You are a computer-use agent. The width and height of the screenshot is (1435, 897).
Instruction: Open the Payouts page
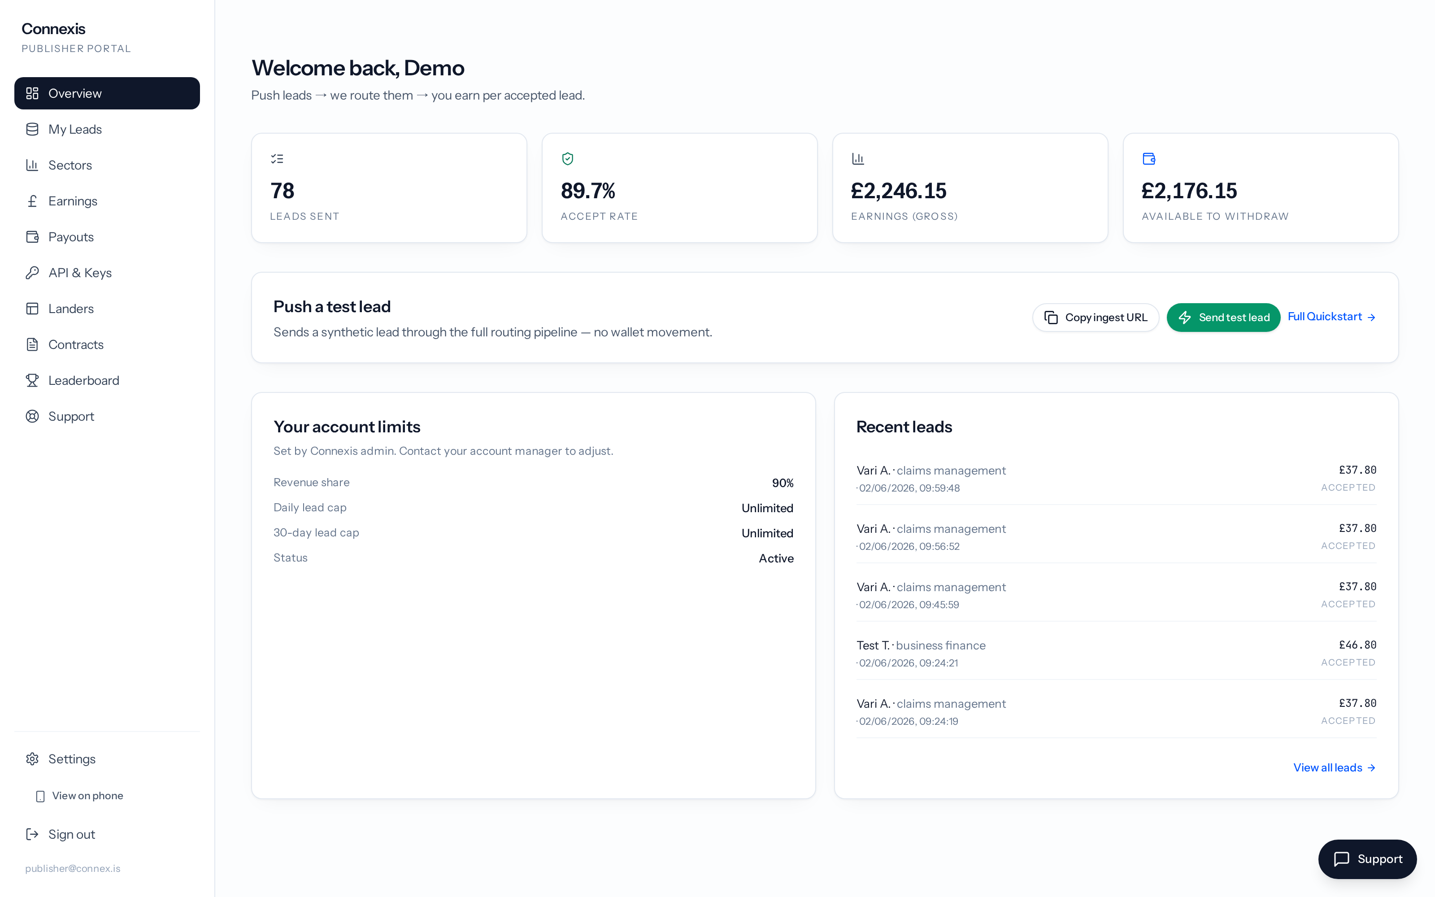click(107, 237)
